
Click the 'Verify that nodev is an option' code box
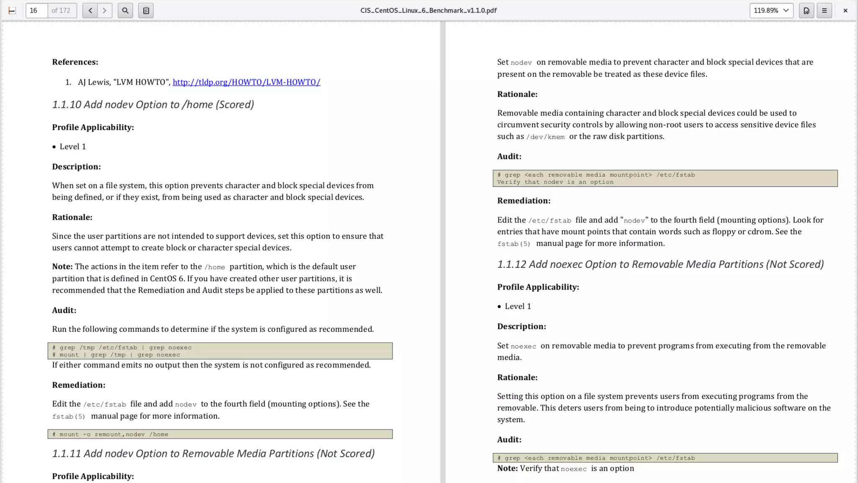665,179
